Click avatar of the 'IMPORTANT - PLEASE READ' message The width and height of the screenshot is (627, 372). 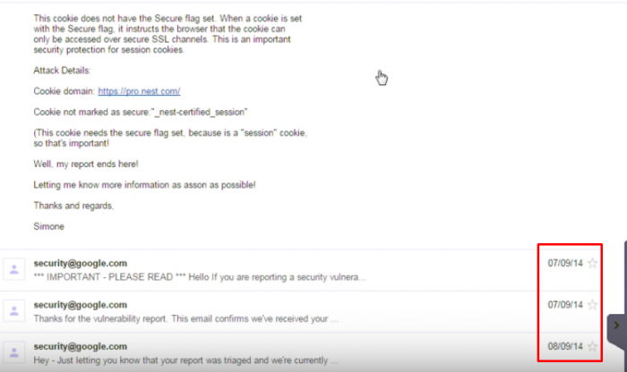[x=14, y=269]
